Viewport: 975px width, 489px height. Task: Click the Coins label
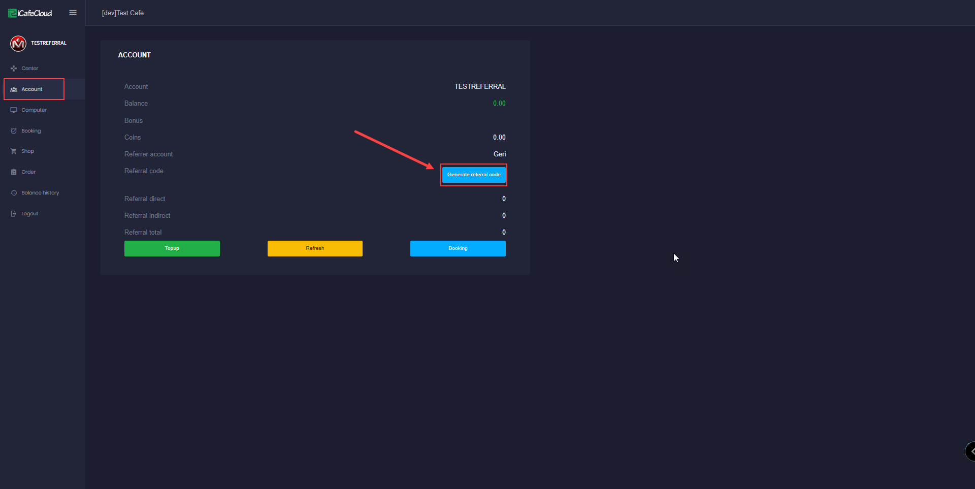133,138
